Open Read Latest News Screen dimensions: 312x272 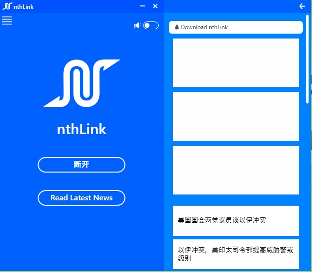(81, 198)
